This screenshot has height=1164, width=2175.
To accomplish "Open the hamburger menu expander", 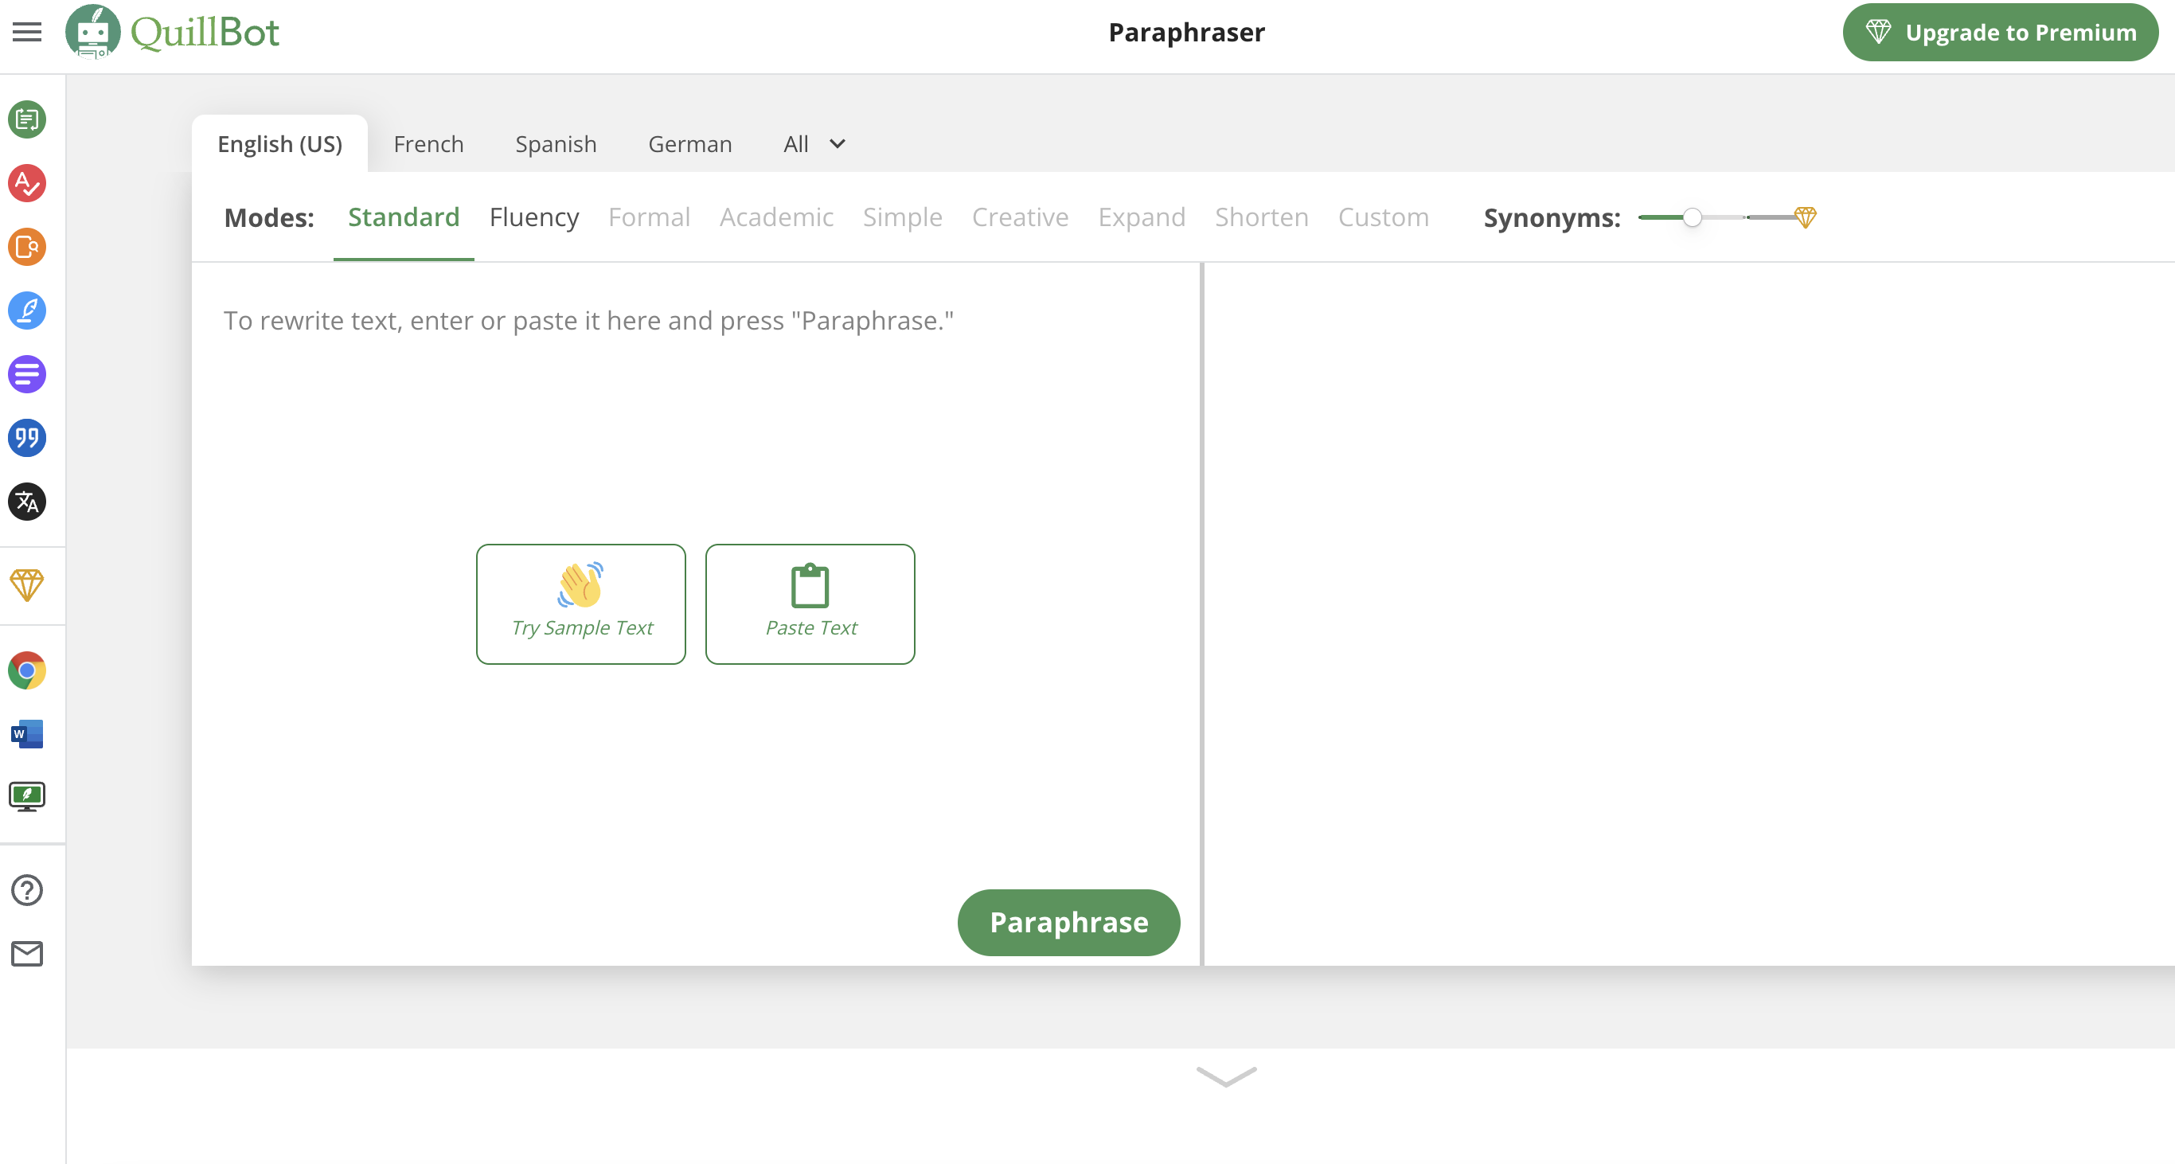I will coord(26,30).
